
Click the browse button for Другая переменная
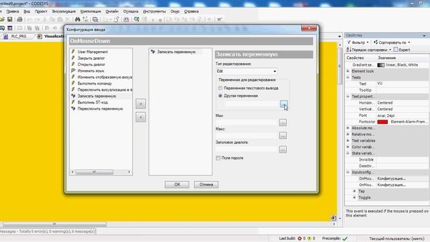(284, 104)
